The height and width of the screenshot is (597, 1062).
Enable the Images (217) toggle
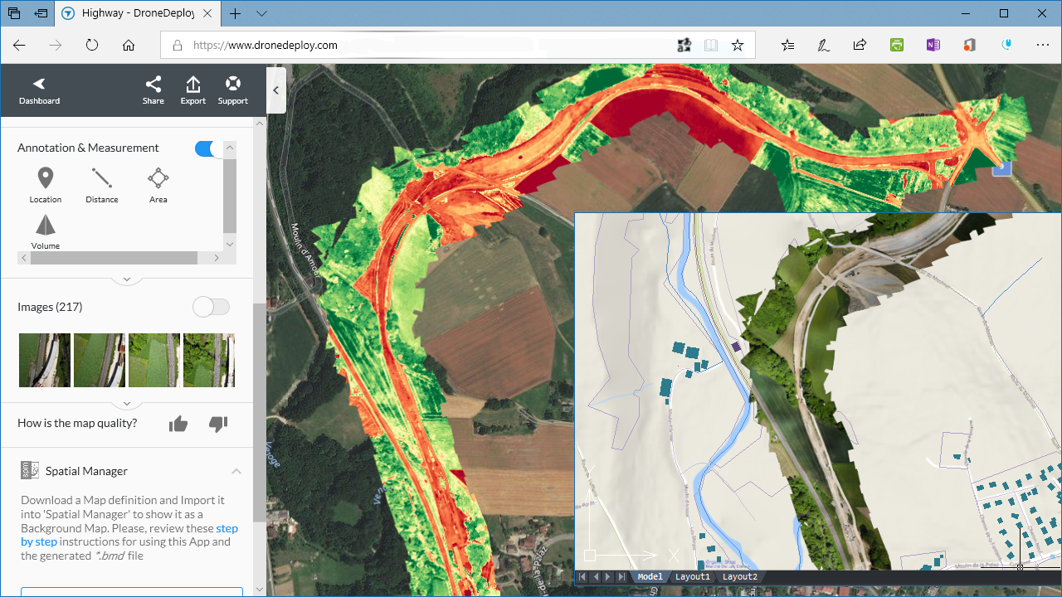pyautogui.click(x=211, y=306)
